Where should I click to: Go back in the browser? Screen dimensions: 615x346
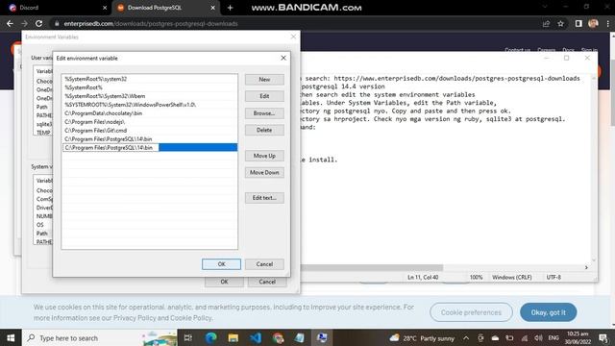click(x=10, y=23)
